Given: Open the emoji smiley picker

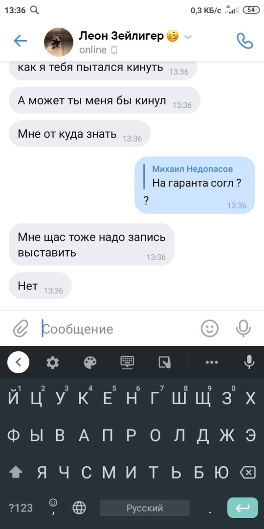Looking at the screenshot, I should point(210,329).
